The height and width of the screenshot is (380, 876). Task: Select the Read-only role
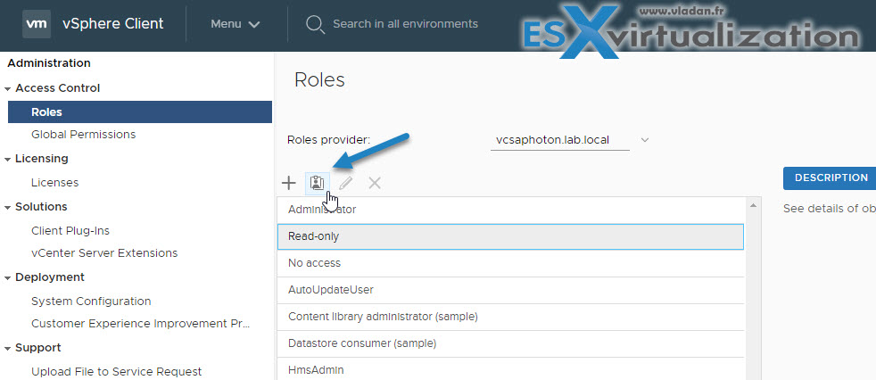(510, 236)
